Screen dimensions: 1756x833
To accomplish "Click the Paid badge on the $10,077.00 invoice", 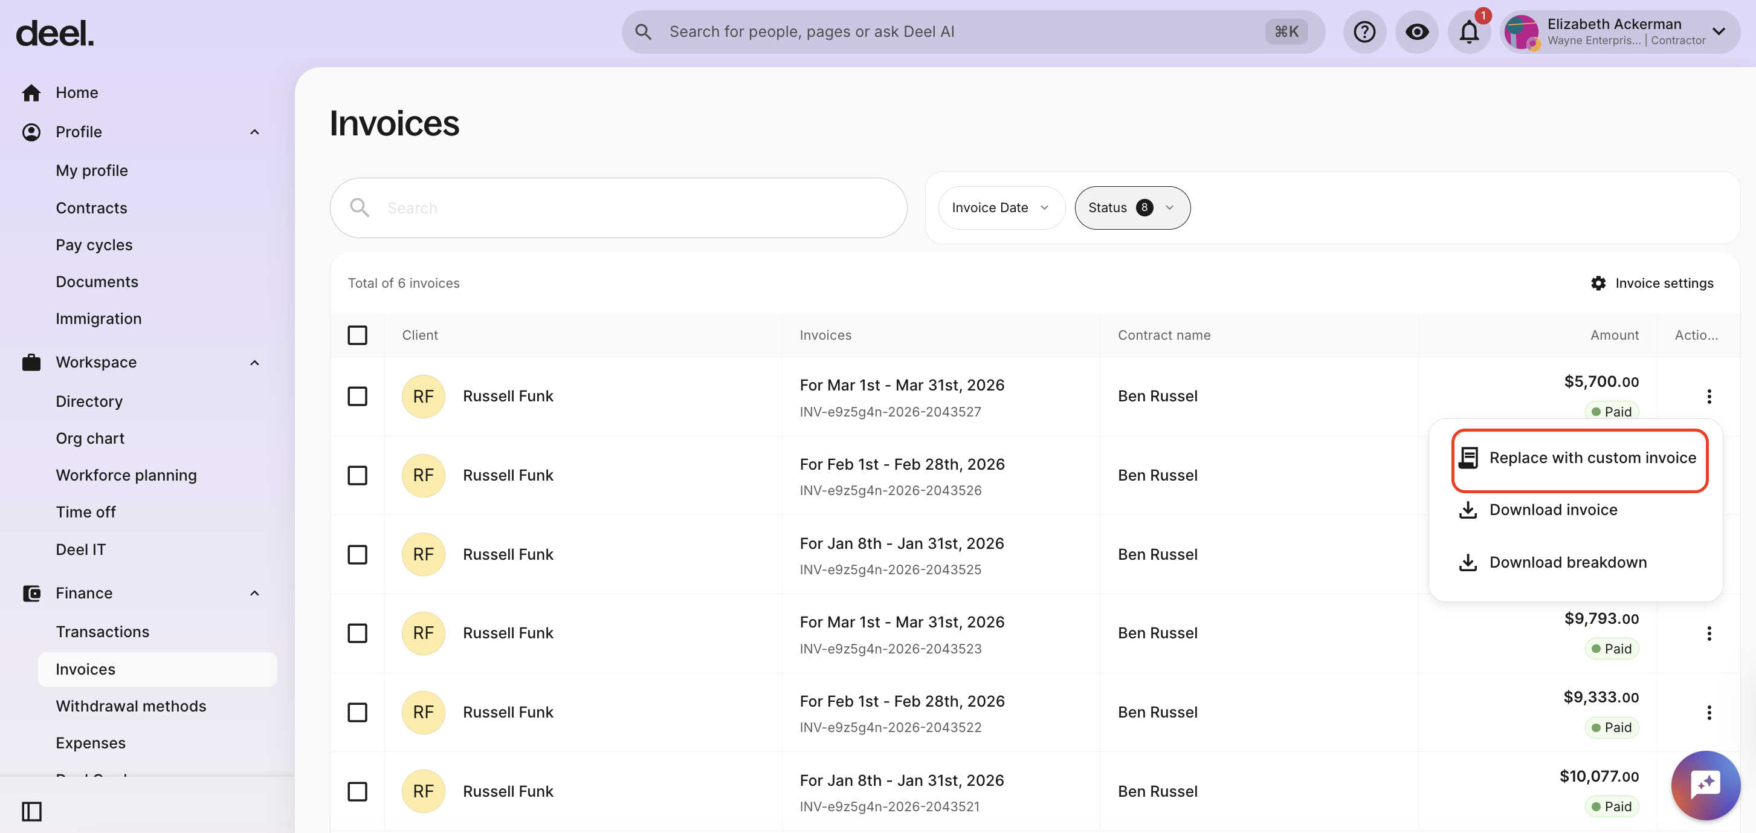I will [x=1612, y=806].
